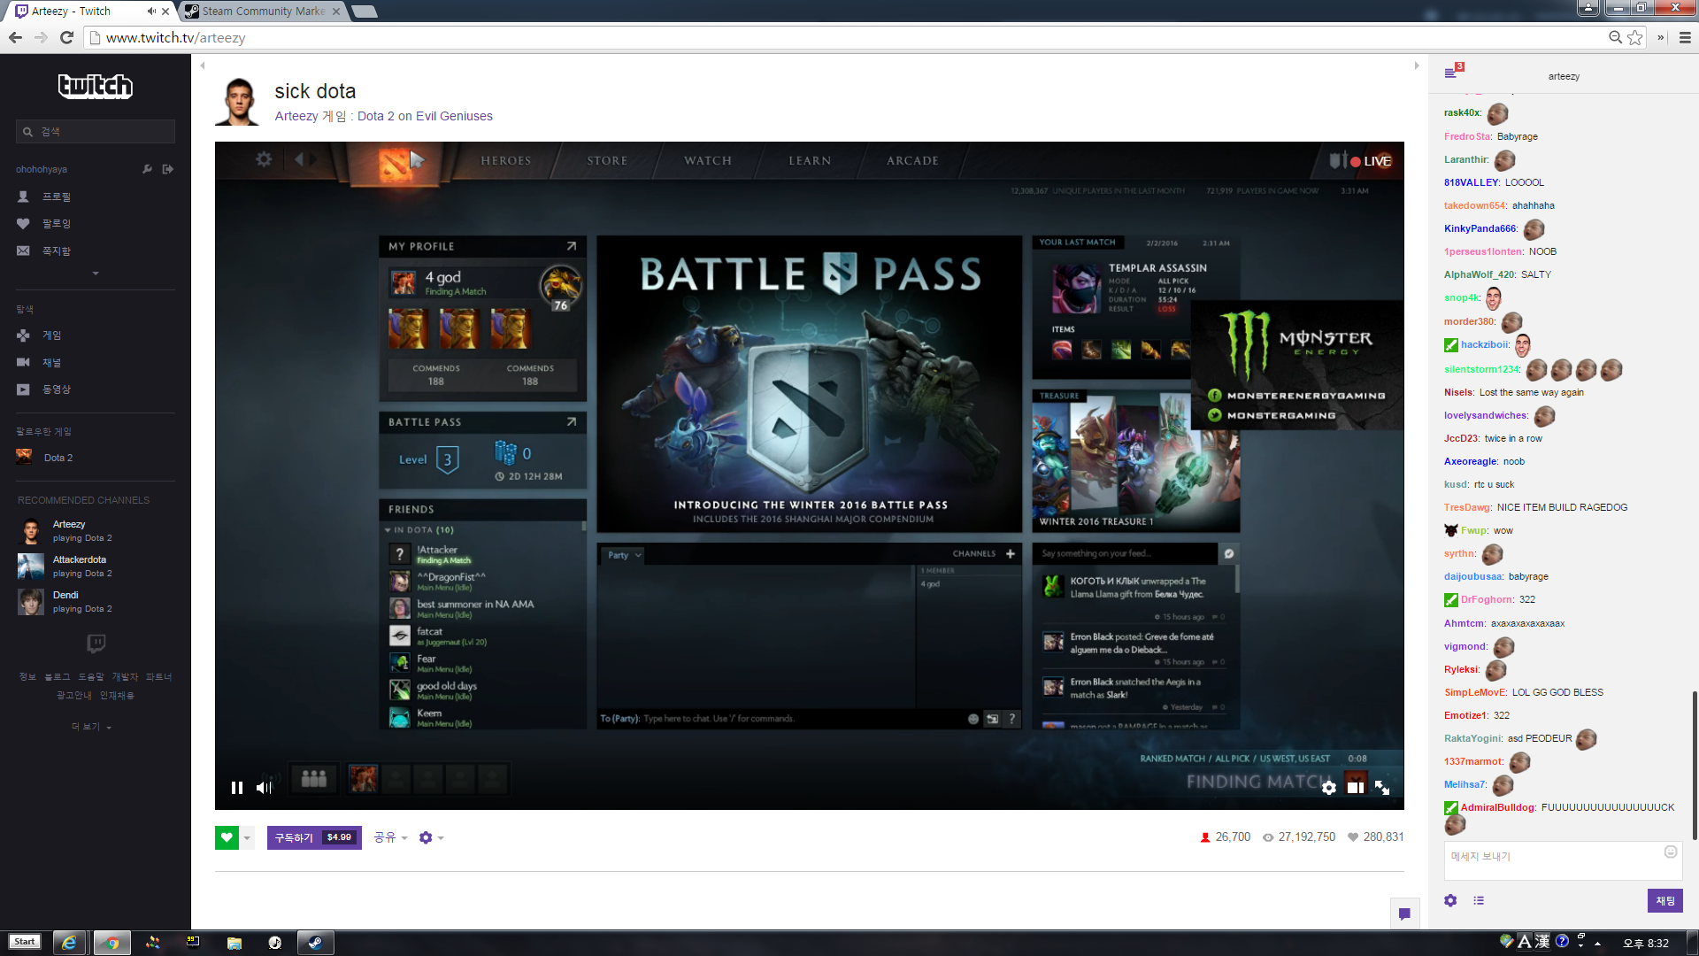Open recommended channel Dendi
The image size is (1699, 956).
pyautogui.click(x=64, y=602)
